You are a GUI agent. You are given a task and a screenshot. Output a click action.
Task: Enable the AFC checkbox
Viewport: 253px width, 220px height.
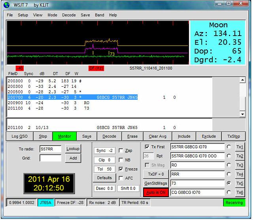click(x=121, y=178)
